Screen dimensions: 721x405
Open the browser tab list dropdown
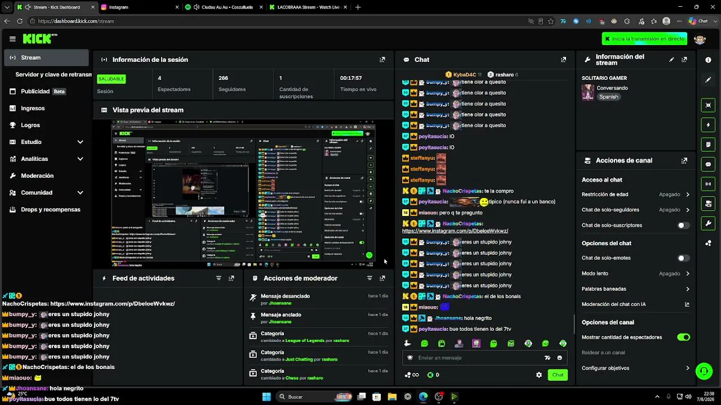tap(7, 7)
